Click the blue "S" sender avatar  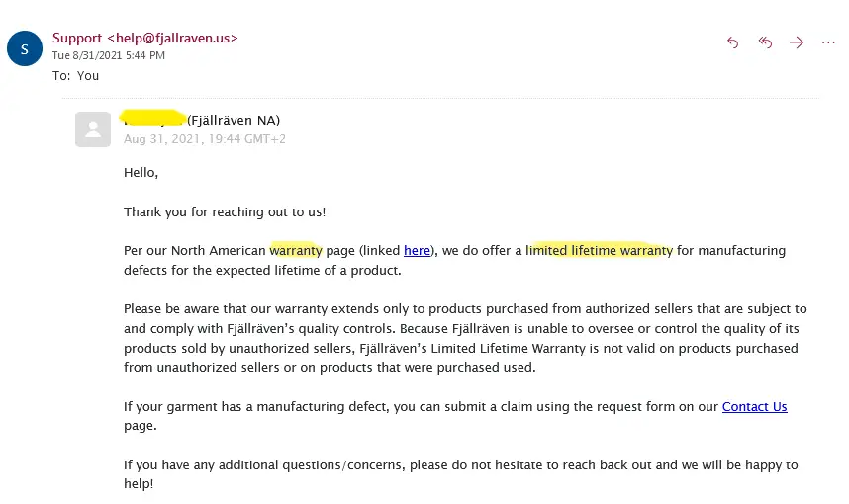click(x=25, y=48)
